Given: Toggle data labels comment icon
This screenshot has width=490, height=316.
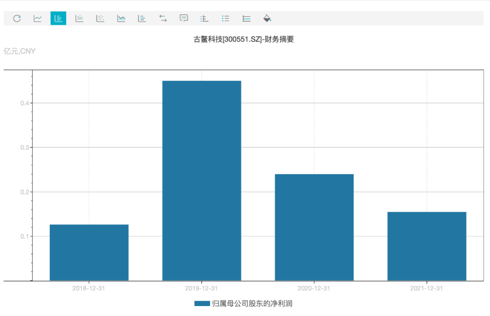Looking at the screenshot, I should (x=184, y=19).
